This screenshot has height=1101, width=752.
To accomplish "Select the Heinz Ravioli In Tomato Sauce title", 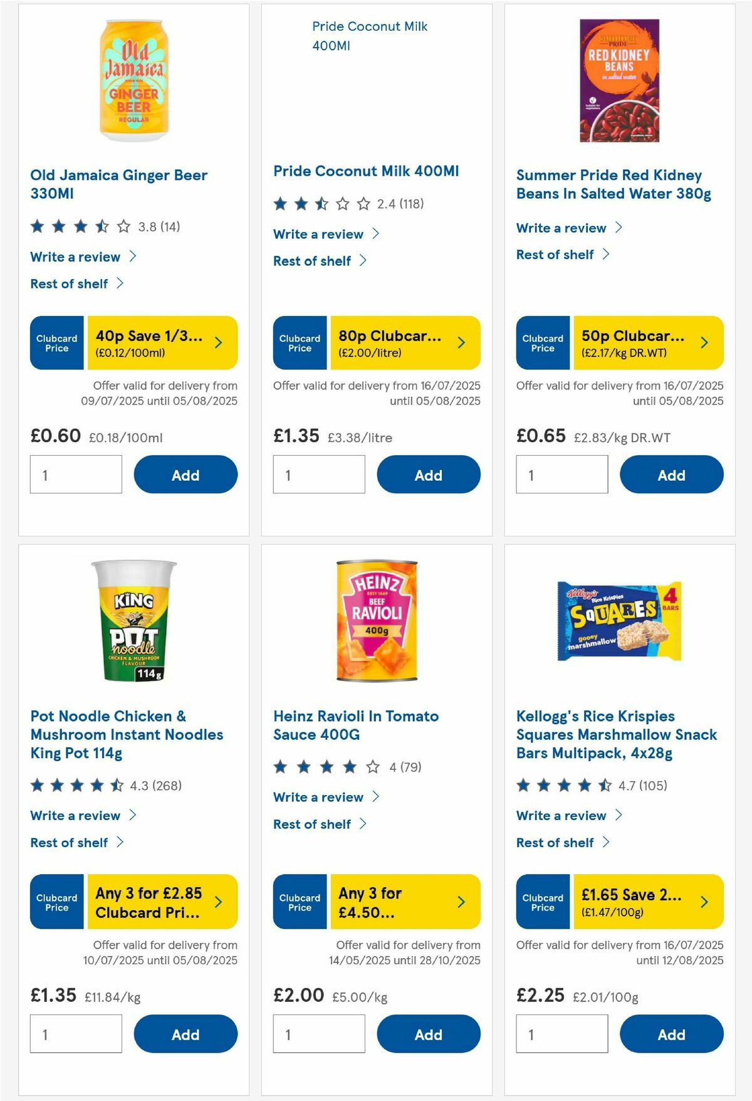I will coord(356,725).
